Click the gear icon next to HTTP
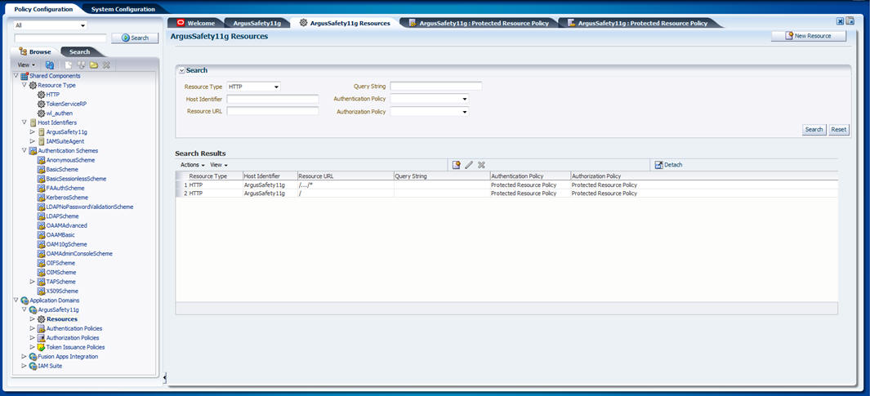The image size is (870, 396). (x=41, y=95)
